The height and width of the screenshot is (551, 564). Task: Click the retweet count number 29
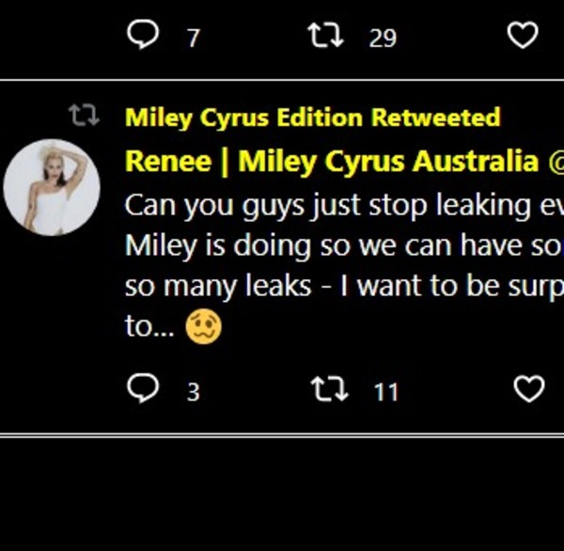point(383,39)
